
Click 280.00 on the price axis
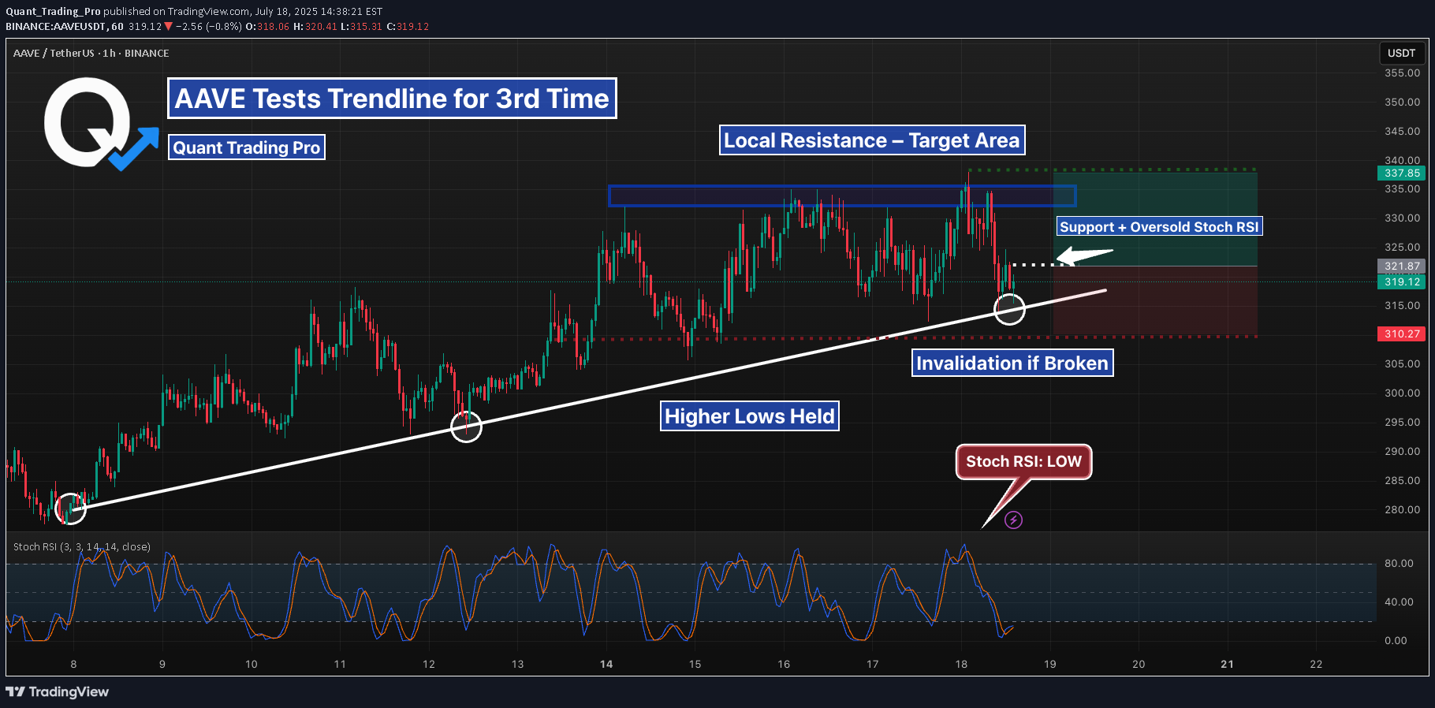pos(1402,509)
